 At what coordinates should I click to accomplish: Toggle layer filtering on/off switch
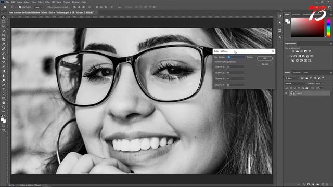coord(323,78)
